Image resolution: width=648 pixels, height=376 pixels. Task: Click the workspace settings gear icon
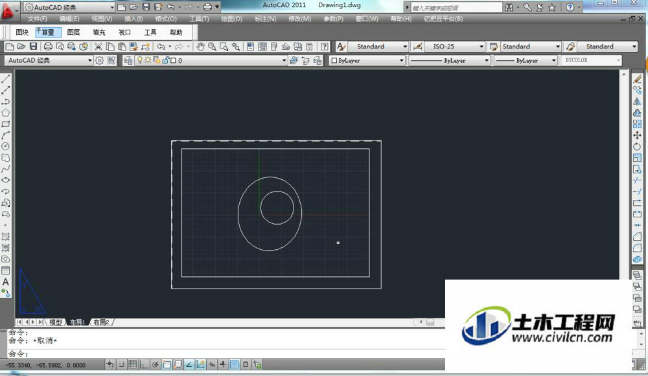99,61
